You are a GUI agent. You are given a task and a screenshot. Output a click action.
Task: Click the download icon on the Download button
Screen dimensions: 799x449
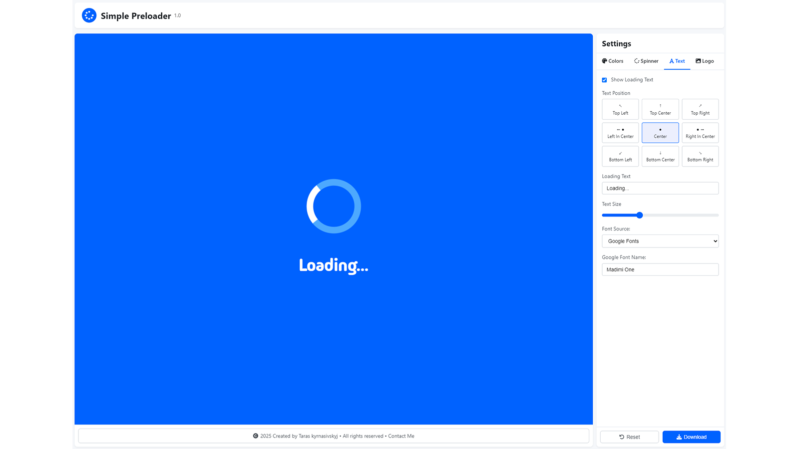point(679,437)
